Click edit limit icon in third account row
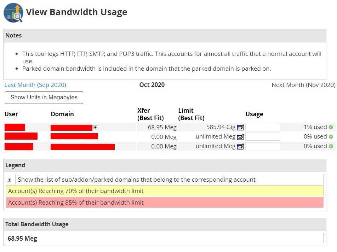337x252 pixels. 241,146
